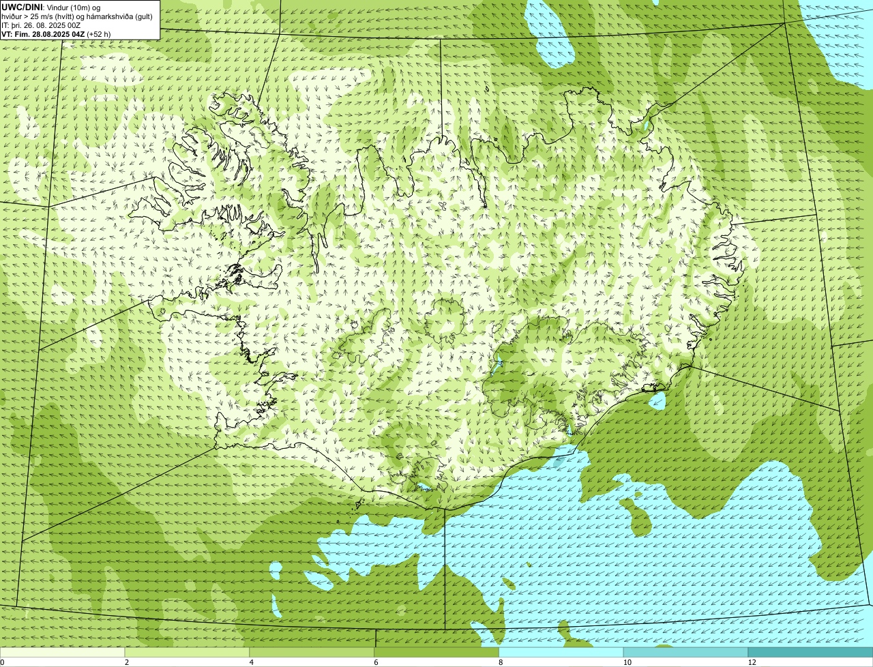The image size is (873, 667).
Task: Click the "UWC/DINI: Vindur (10m) og" title line
Action: 51,7
